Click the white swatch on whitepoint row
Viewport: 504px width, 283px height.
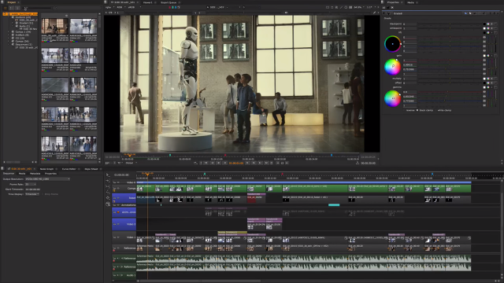pyautogui.click(x=484, y=28)
